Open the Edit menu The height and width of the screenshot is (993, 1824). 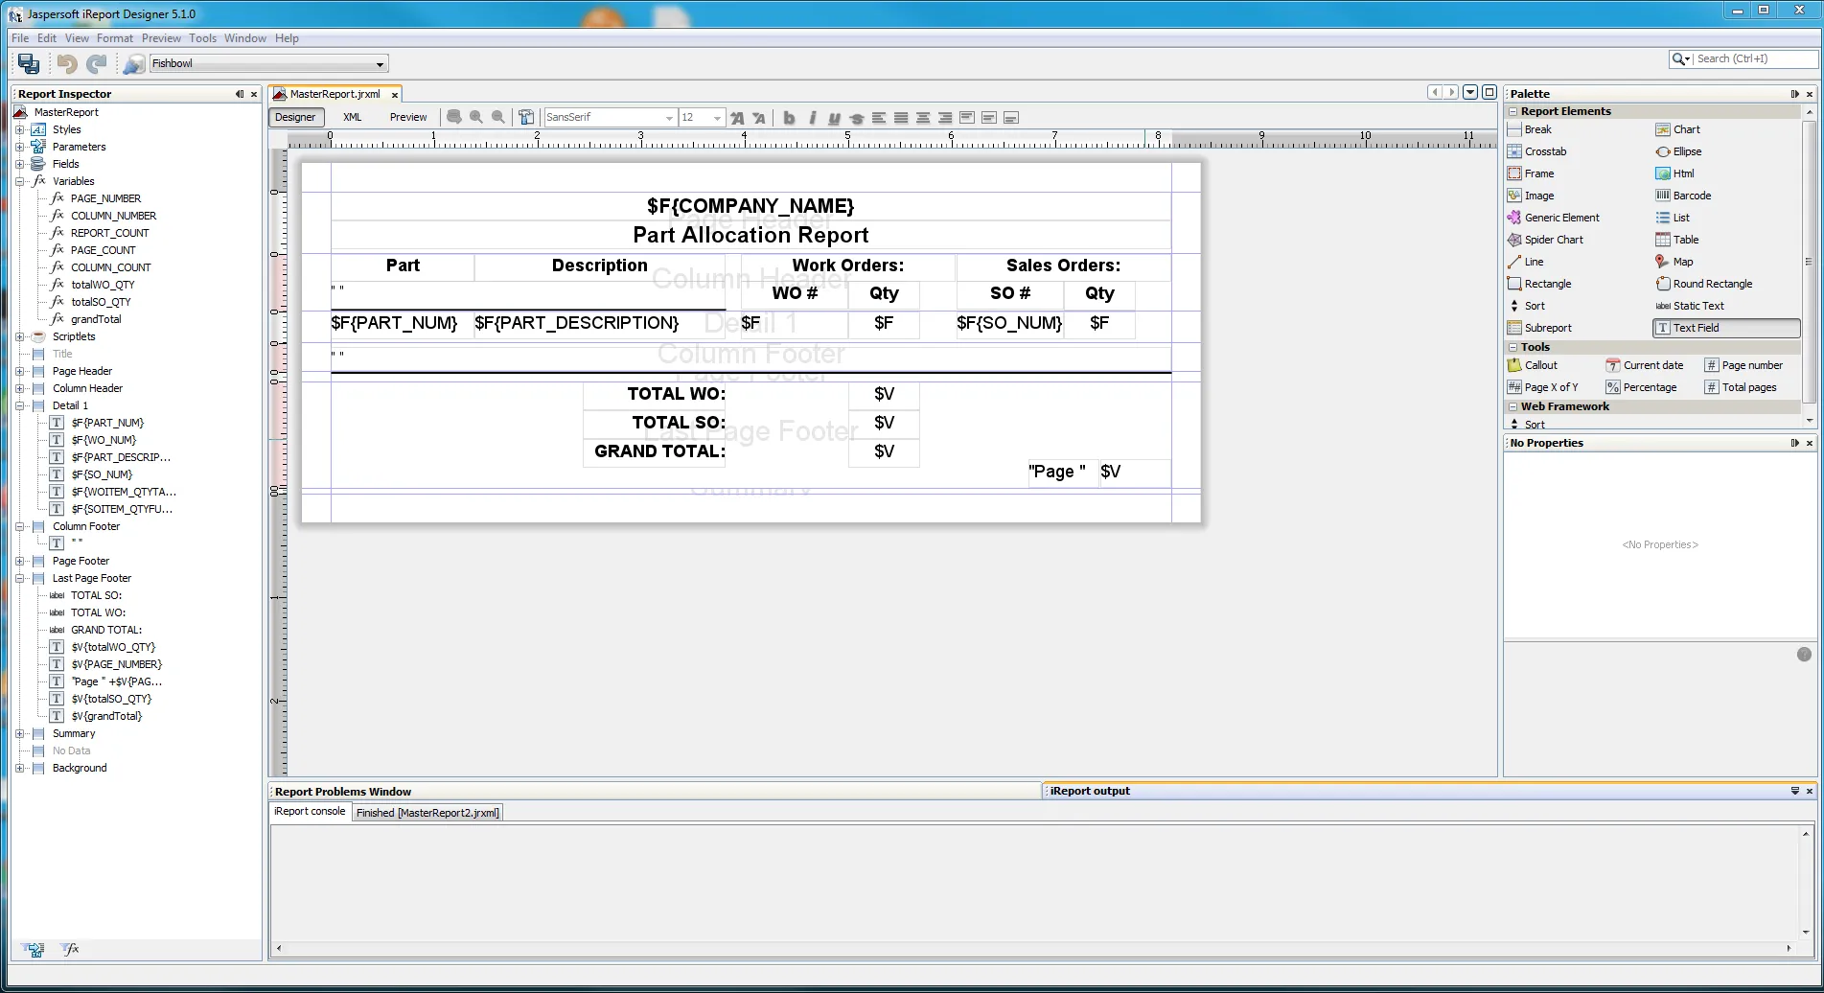47,38
